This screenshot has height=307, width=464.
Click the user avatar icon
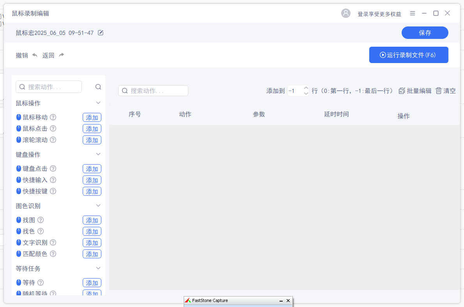tap(346, 13)
